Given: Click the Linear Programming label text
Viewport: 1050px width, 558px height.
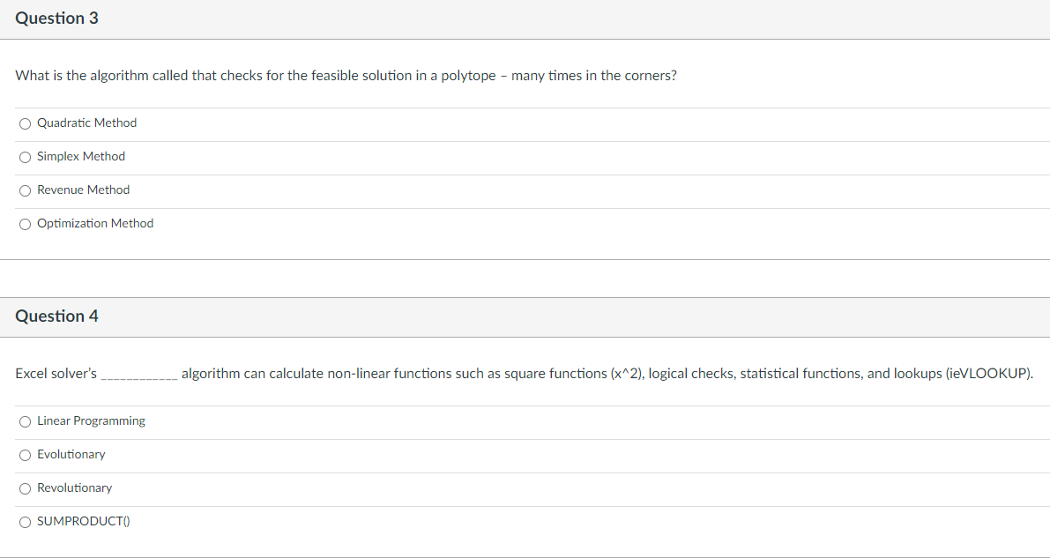Looking at the screenshot, I should point(90,420).
